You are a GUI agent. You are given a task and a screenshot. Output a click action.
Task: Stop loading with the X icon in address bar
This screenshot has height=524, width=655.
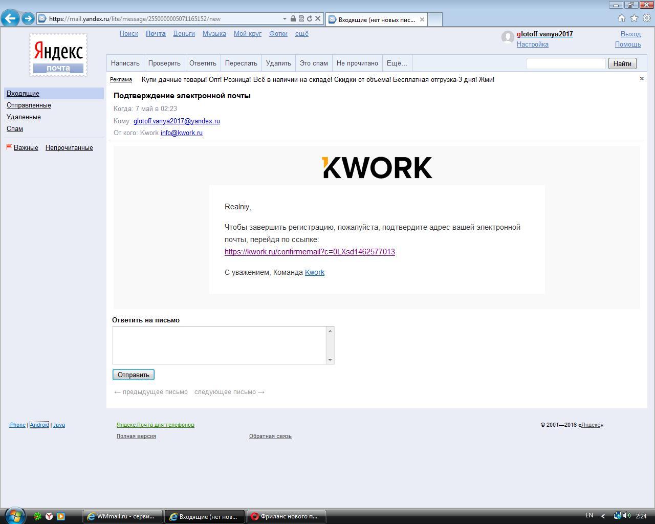point(318,19)
